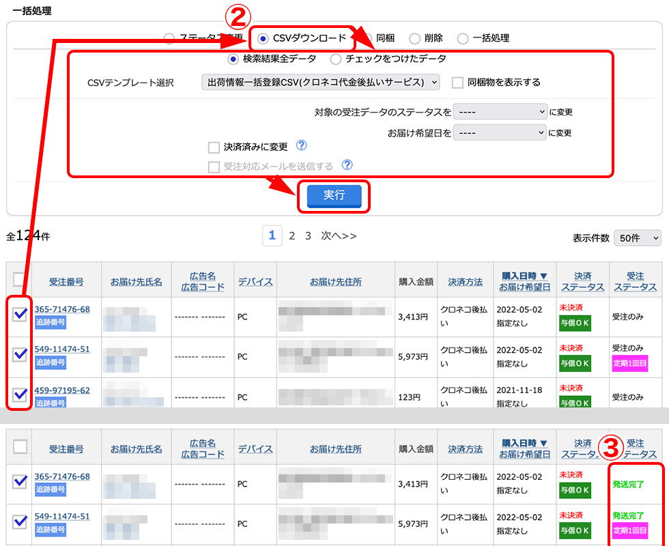Sort by 購入日時 ▼ in table listing 459-97195-62
669x546 pixels.
[524, 276]
